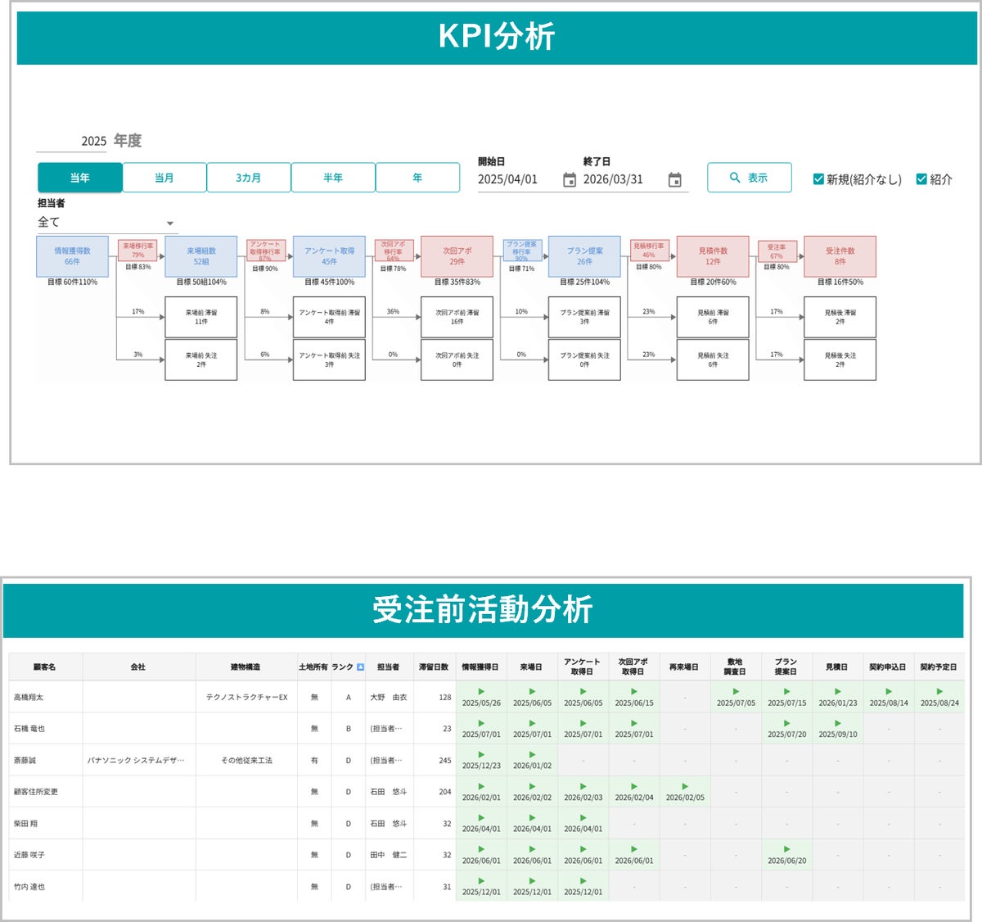
Task: Click the 顧客名 column header
Action: point(45,667)
